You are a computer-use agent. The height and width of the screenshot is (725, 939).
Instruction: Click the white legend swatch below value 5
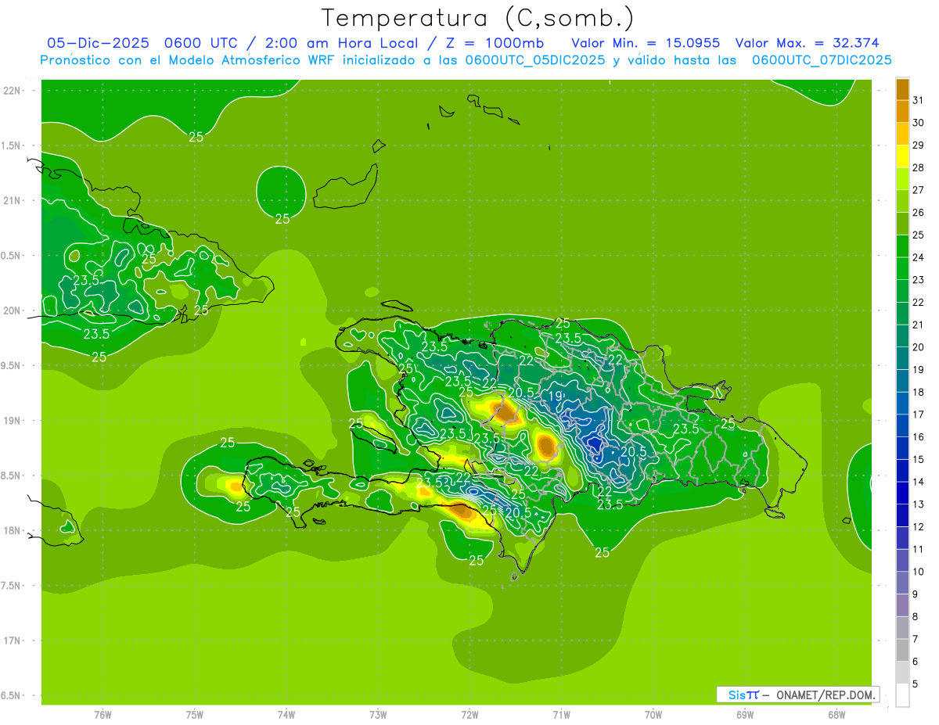[x=902, y=695]
